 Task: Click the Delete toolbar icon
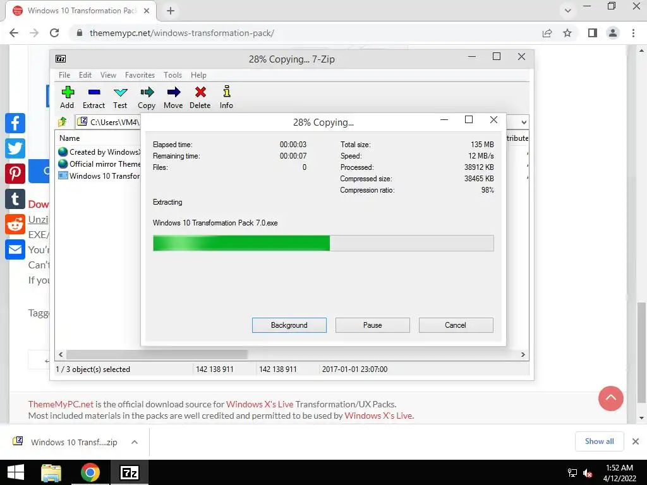tap(200, 97)
